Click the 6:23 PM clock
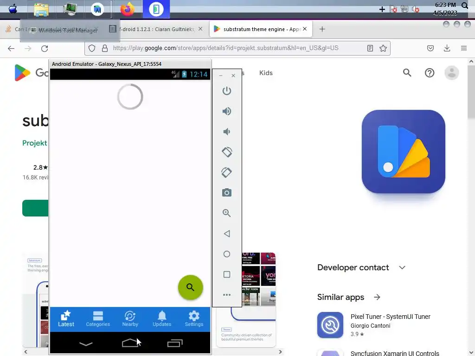 click(445, 5)
